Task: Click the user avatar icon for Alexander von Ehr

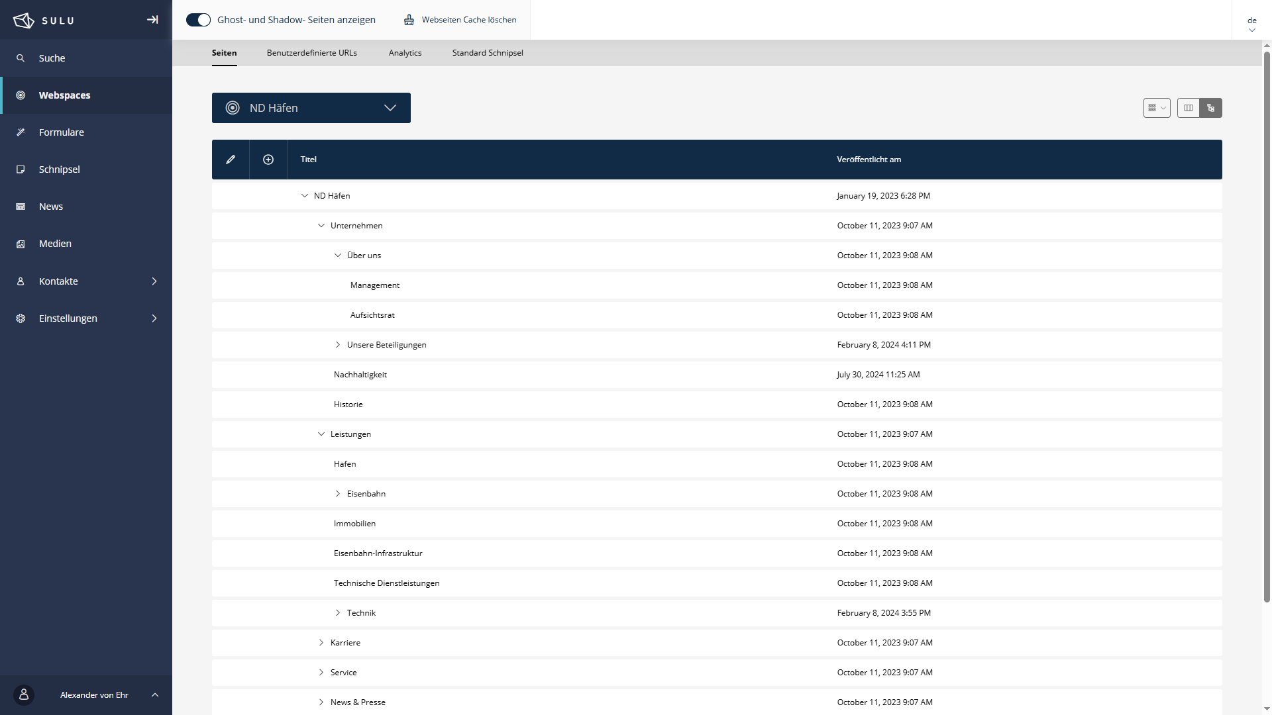Action: click(24, 694)
